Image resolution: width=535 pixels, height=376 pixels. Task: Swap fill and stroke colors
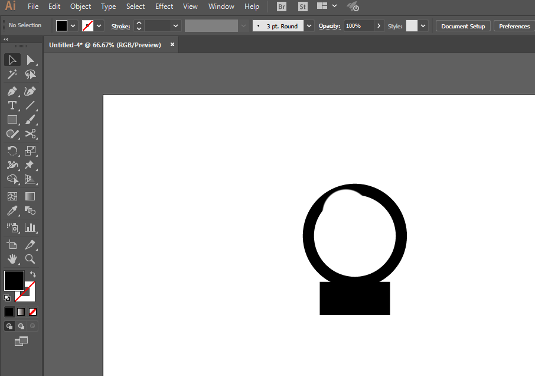32,274
